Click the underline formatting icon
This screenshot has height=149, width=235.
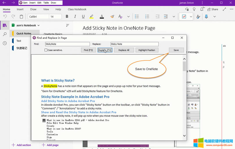(83, 17)
